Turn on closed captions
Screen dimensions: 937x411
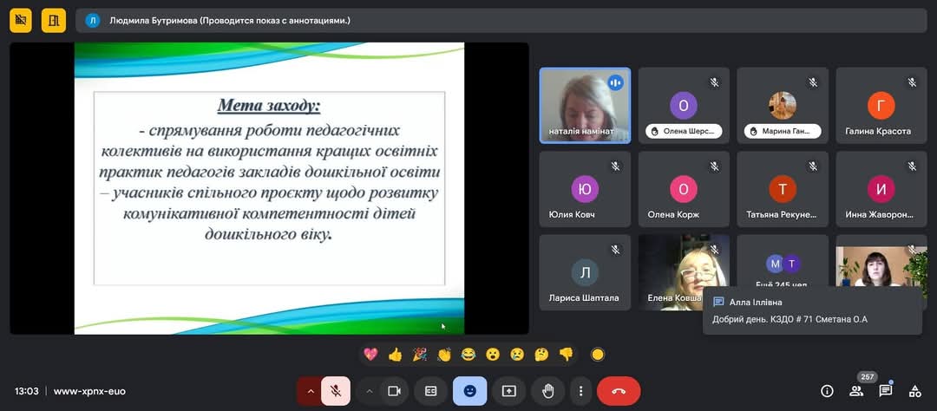click(x=430, y=391)
